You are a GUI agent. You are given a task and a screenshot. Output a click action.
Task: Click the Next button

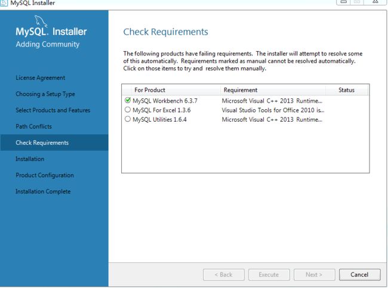pos(314,275)
